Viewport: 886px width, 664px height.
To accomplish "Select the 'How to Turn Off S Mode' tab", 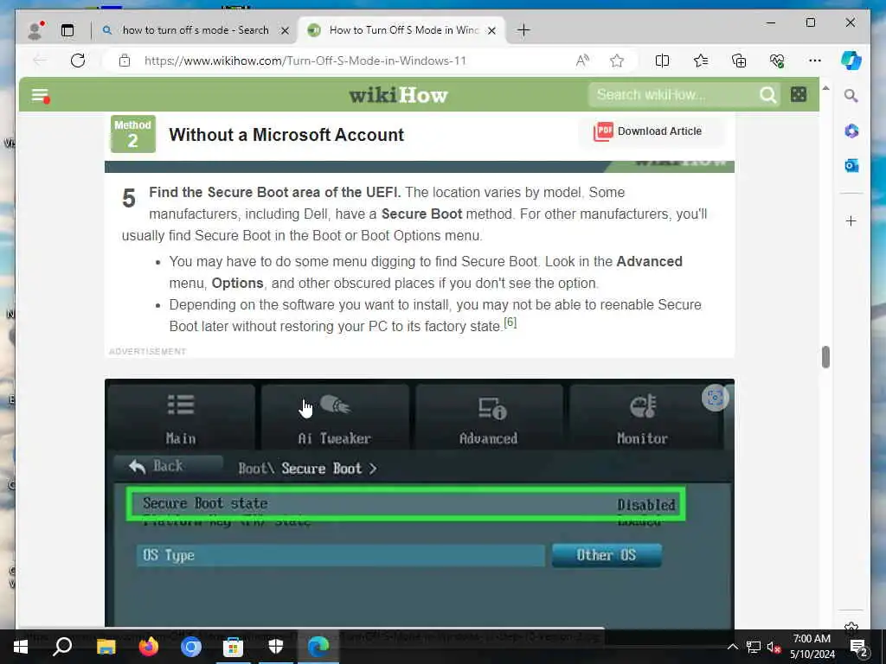I will tap(403, 30).
